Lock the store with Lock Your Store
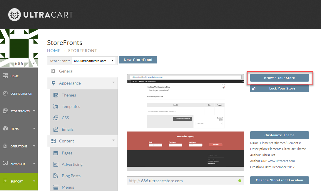321x191 pixels. pos(280,88)
